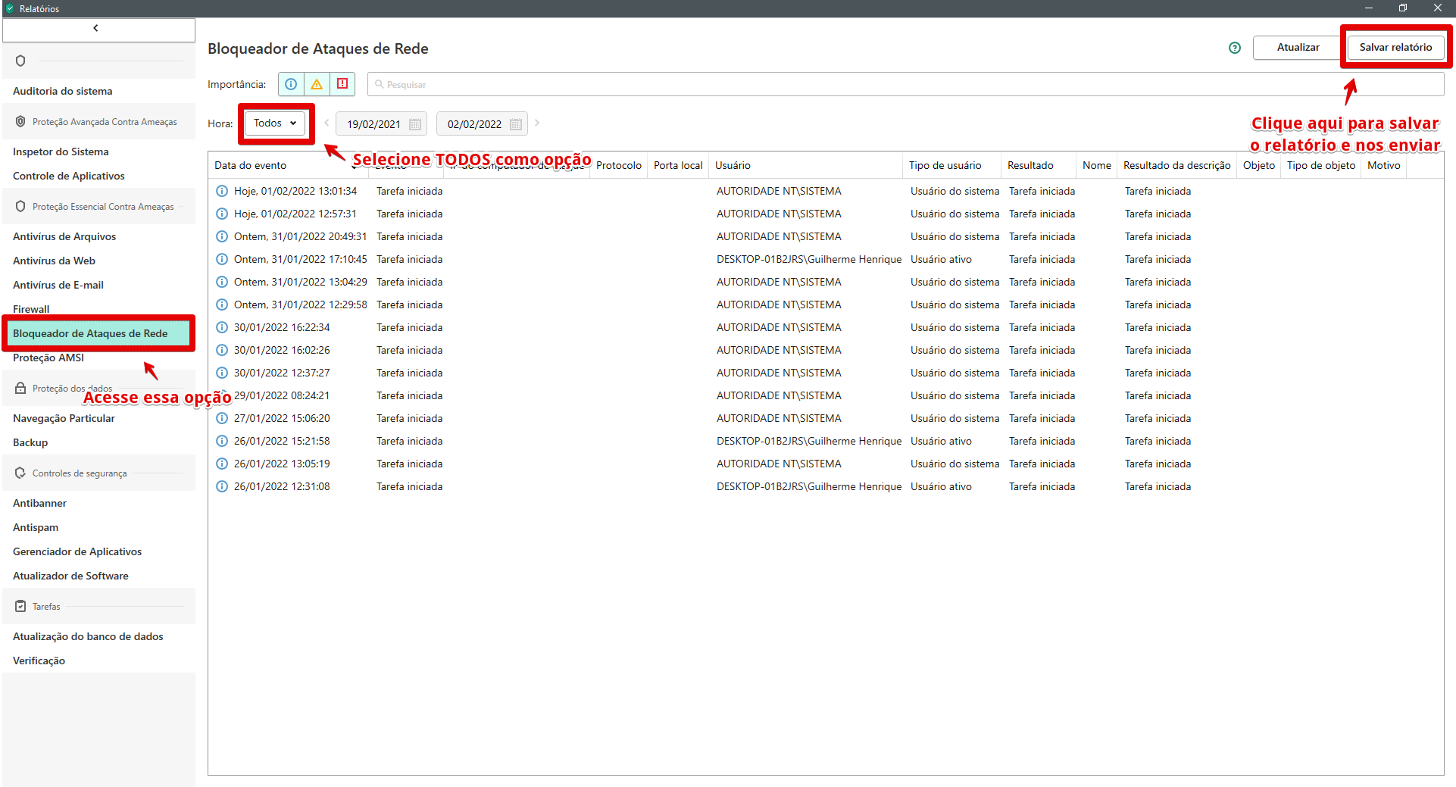Go to the next date range arrow
This screenshot has height=787, width=1456.
[537, 123]
